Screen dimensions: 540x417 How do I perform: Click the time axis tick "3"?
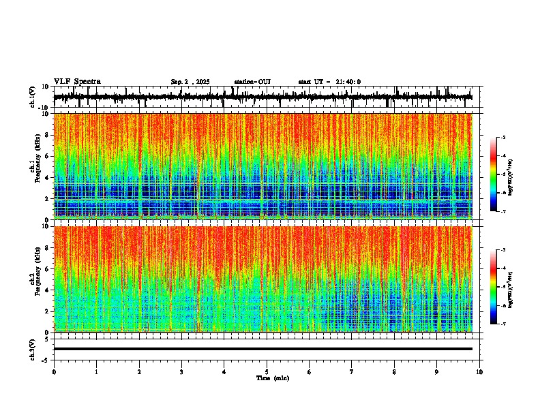181,372
